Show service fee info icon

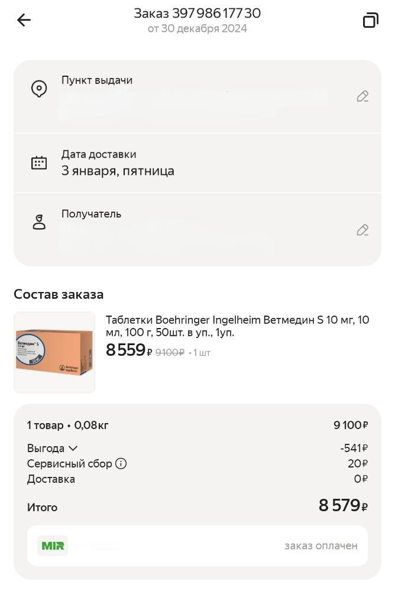point(121,463)
